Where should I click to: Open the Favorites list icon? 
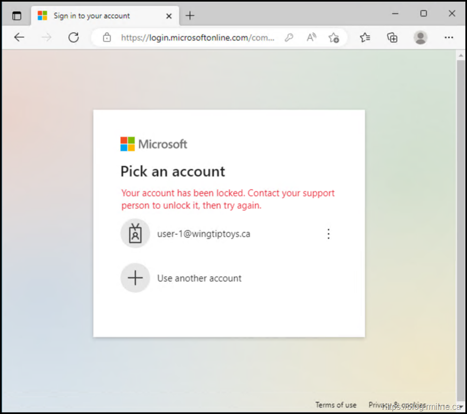(365, 37)
